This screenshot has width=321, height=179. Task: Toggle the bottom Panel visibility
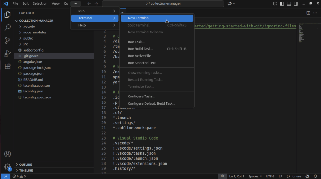click(x=288, y=3)
